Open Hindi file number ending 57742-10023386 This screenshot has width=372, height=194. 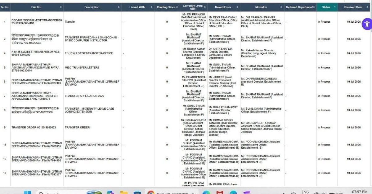pos(35,110)
